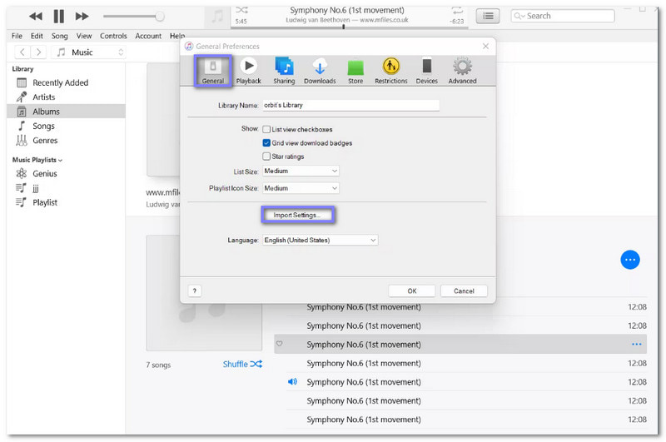Open the Edit menu

(37, 36)
